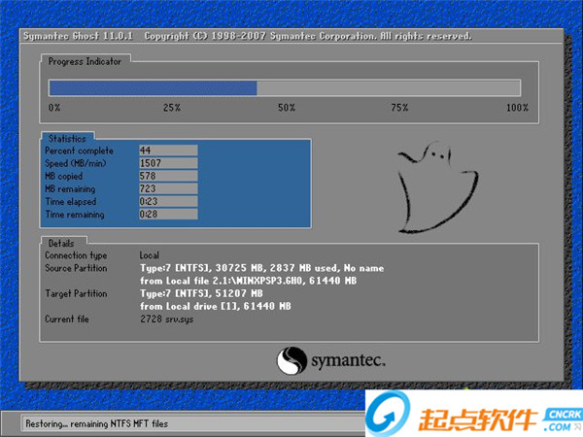Click the Ghost mascot drawing
This screenshot has width=583, height=437.
(437, 186)
